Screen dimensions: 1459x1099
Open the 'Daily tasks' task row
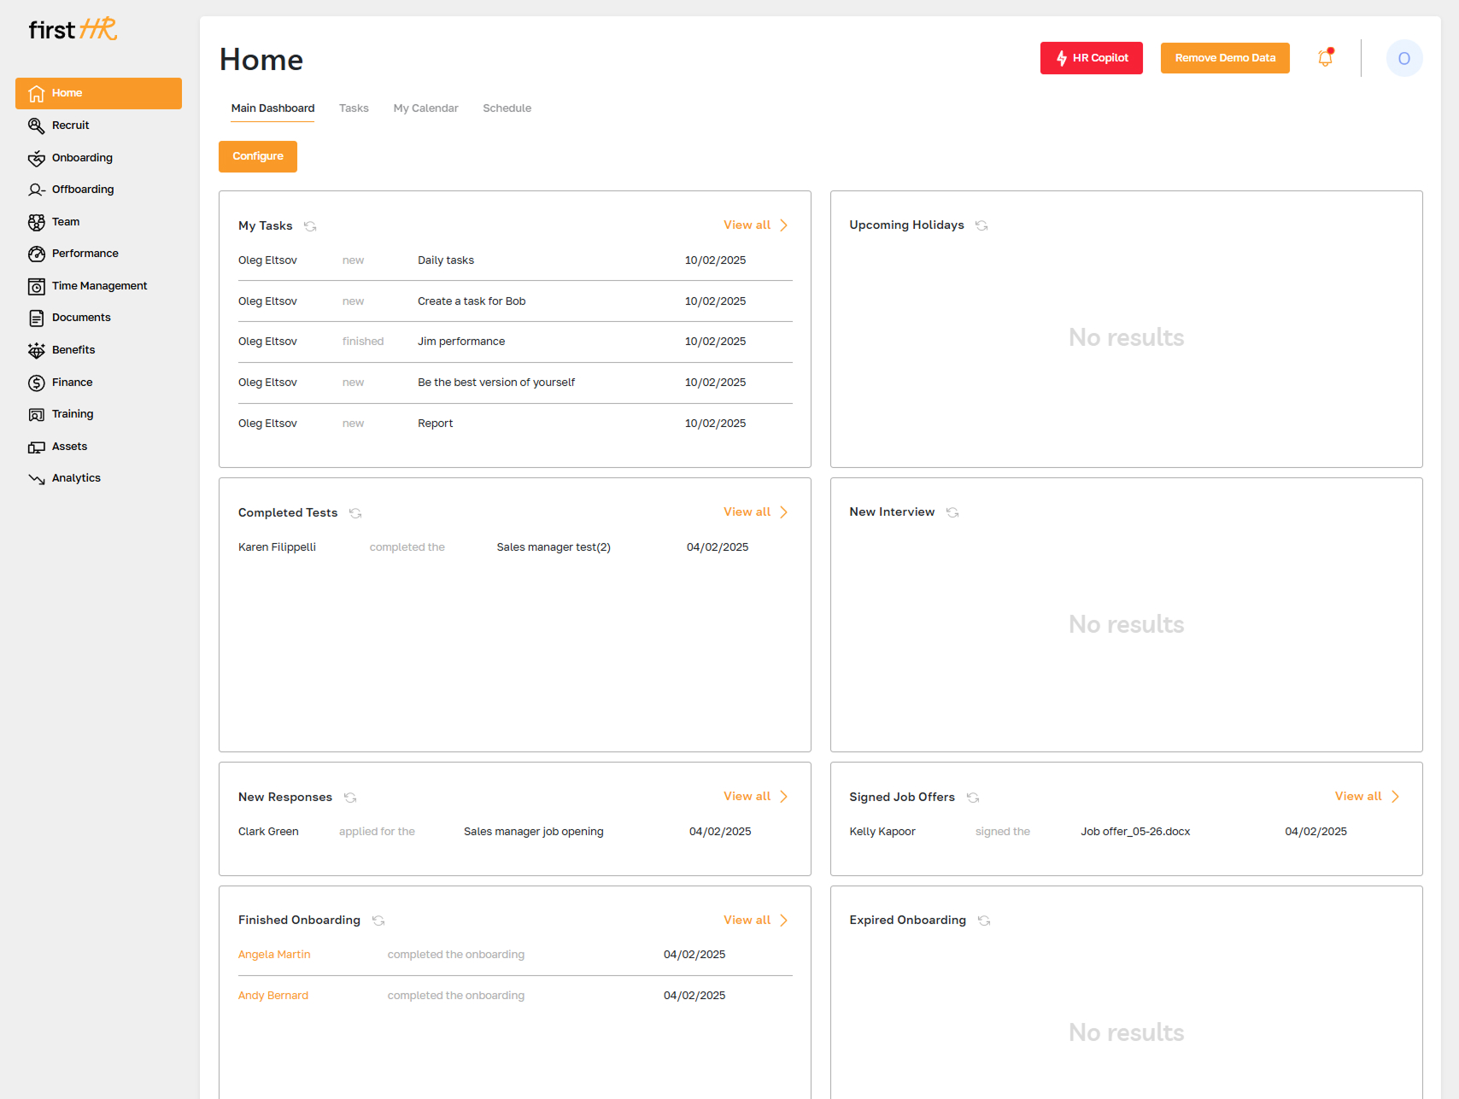515,260
